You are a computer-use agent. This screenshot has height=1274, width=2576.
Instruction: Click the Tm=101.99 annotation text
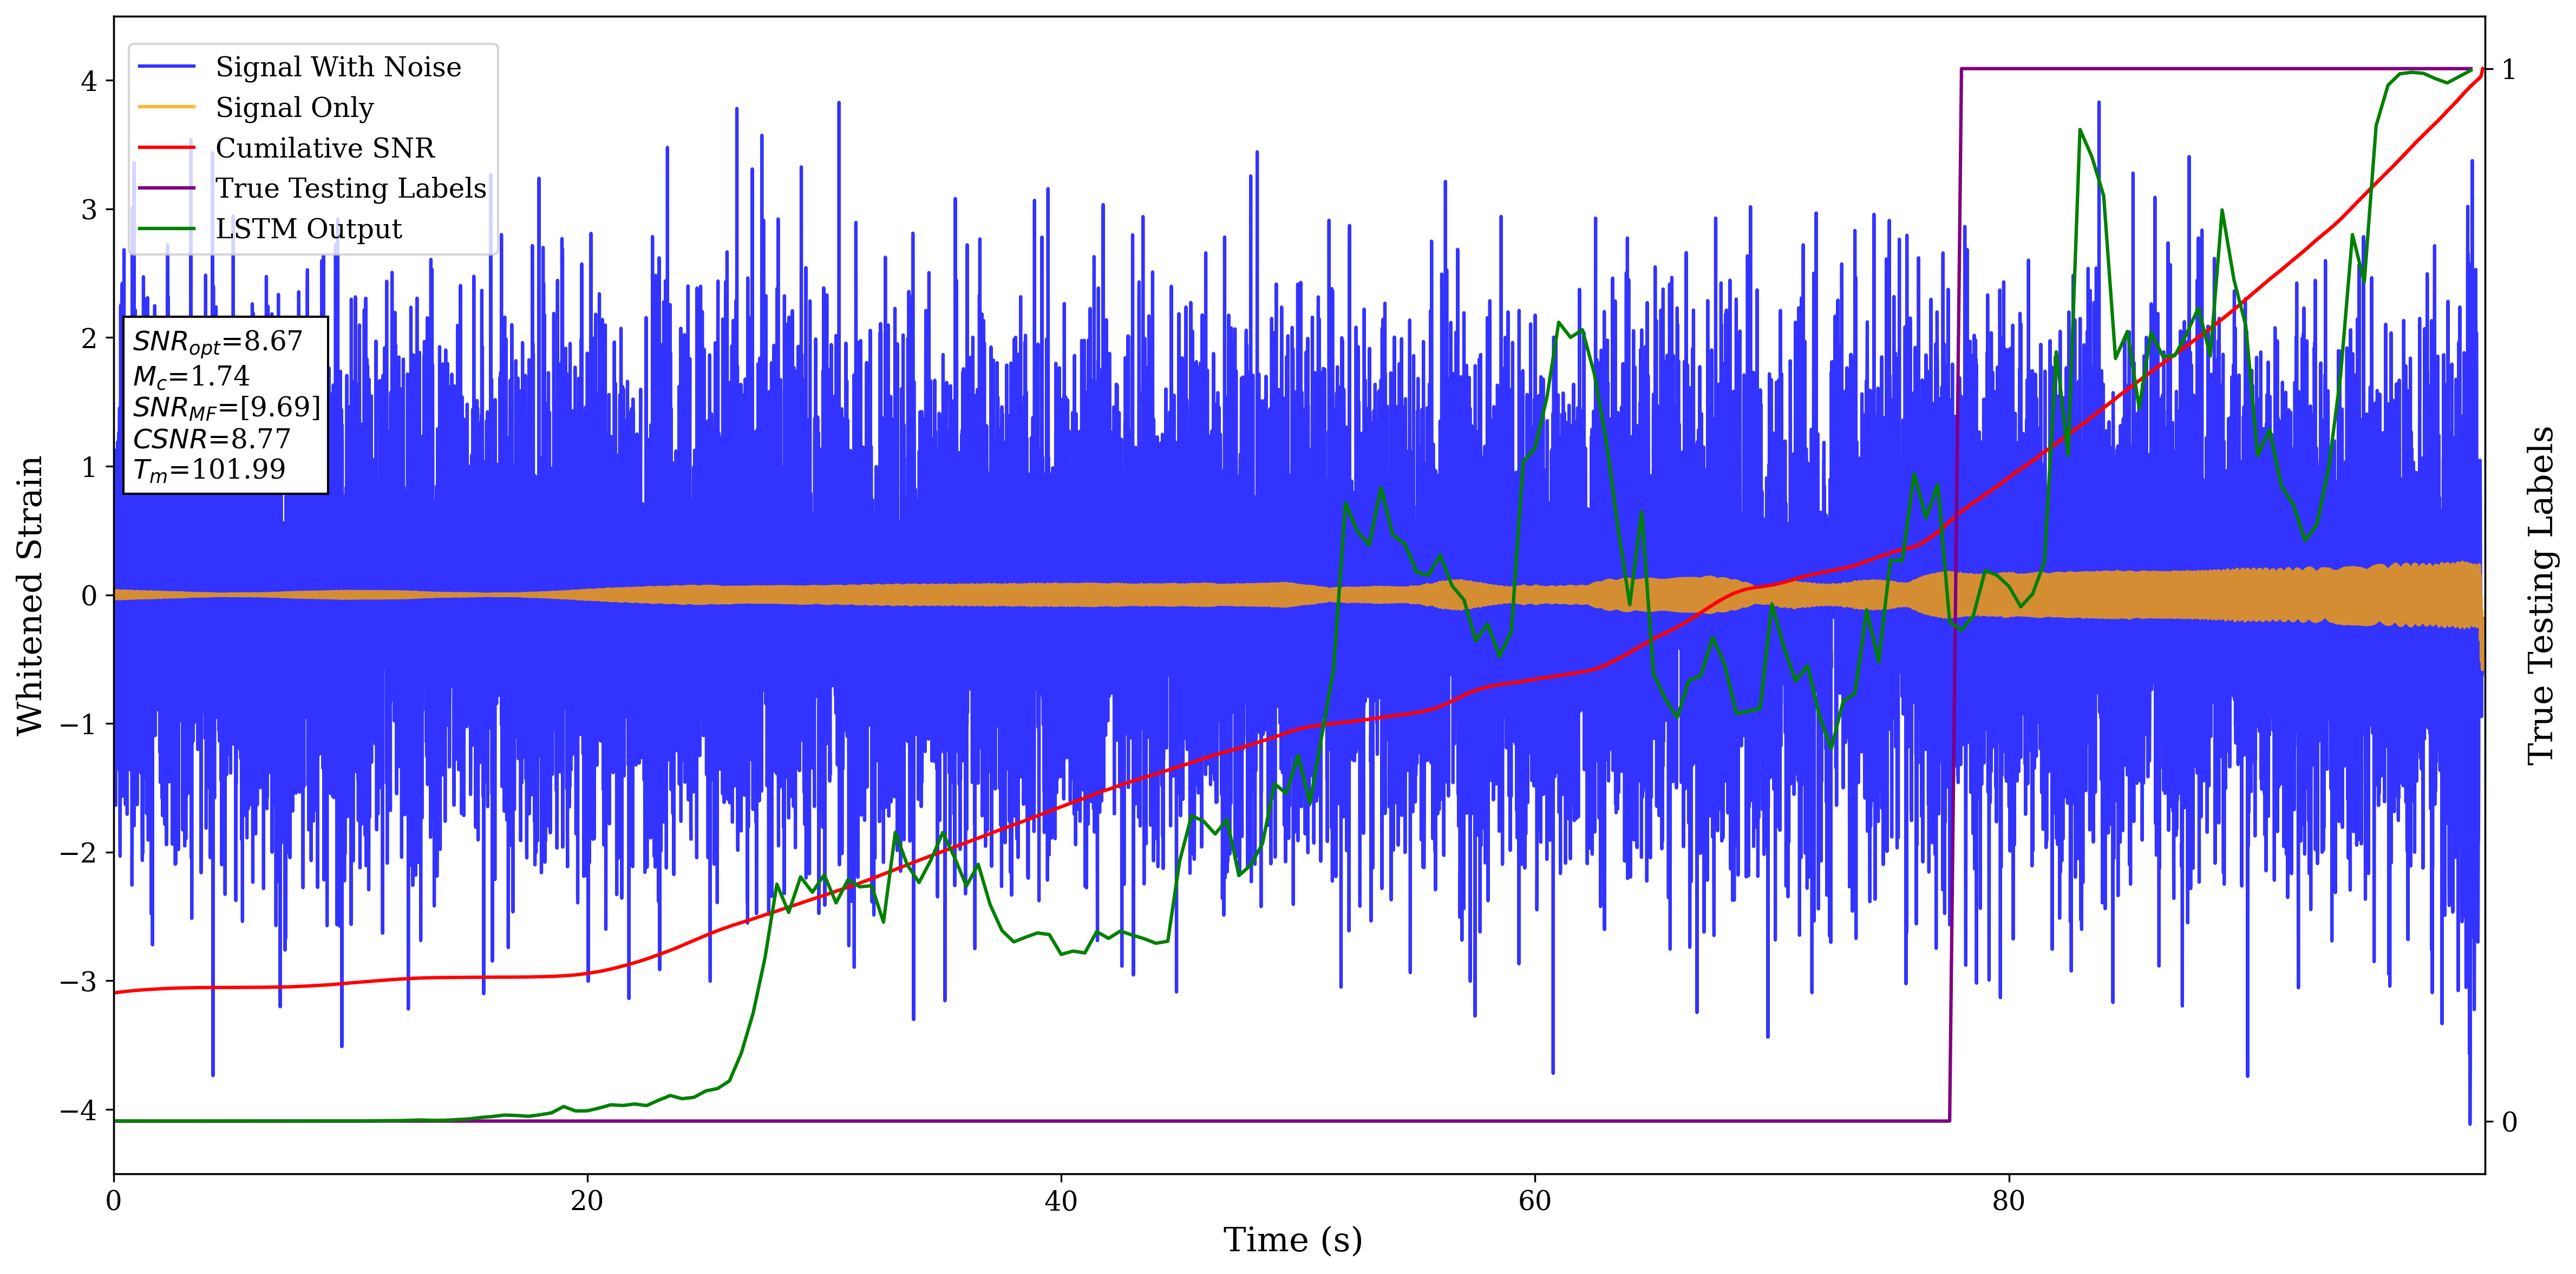click(x=209, y=470)
